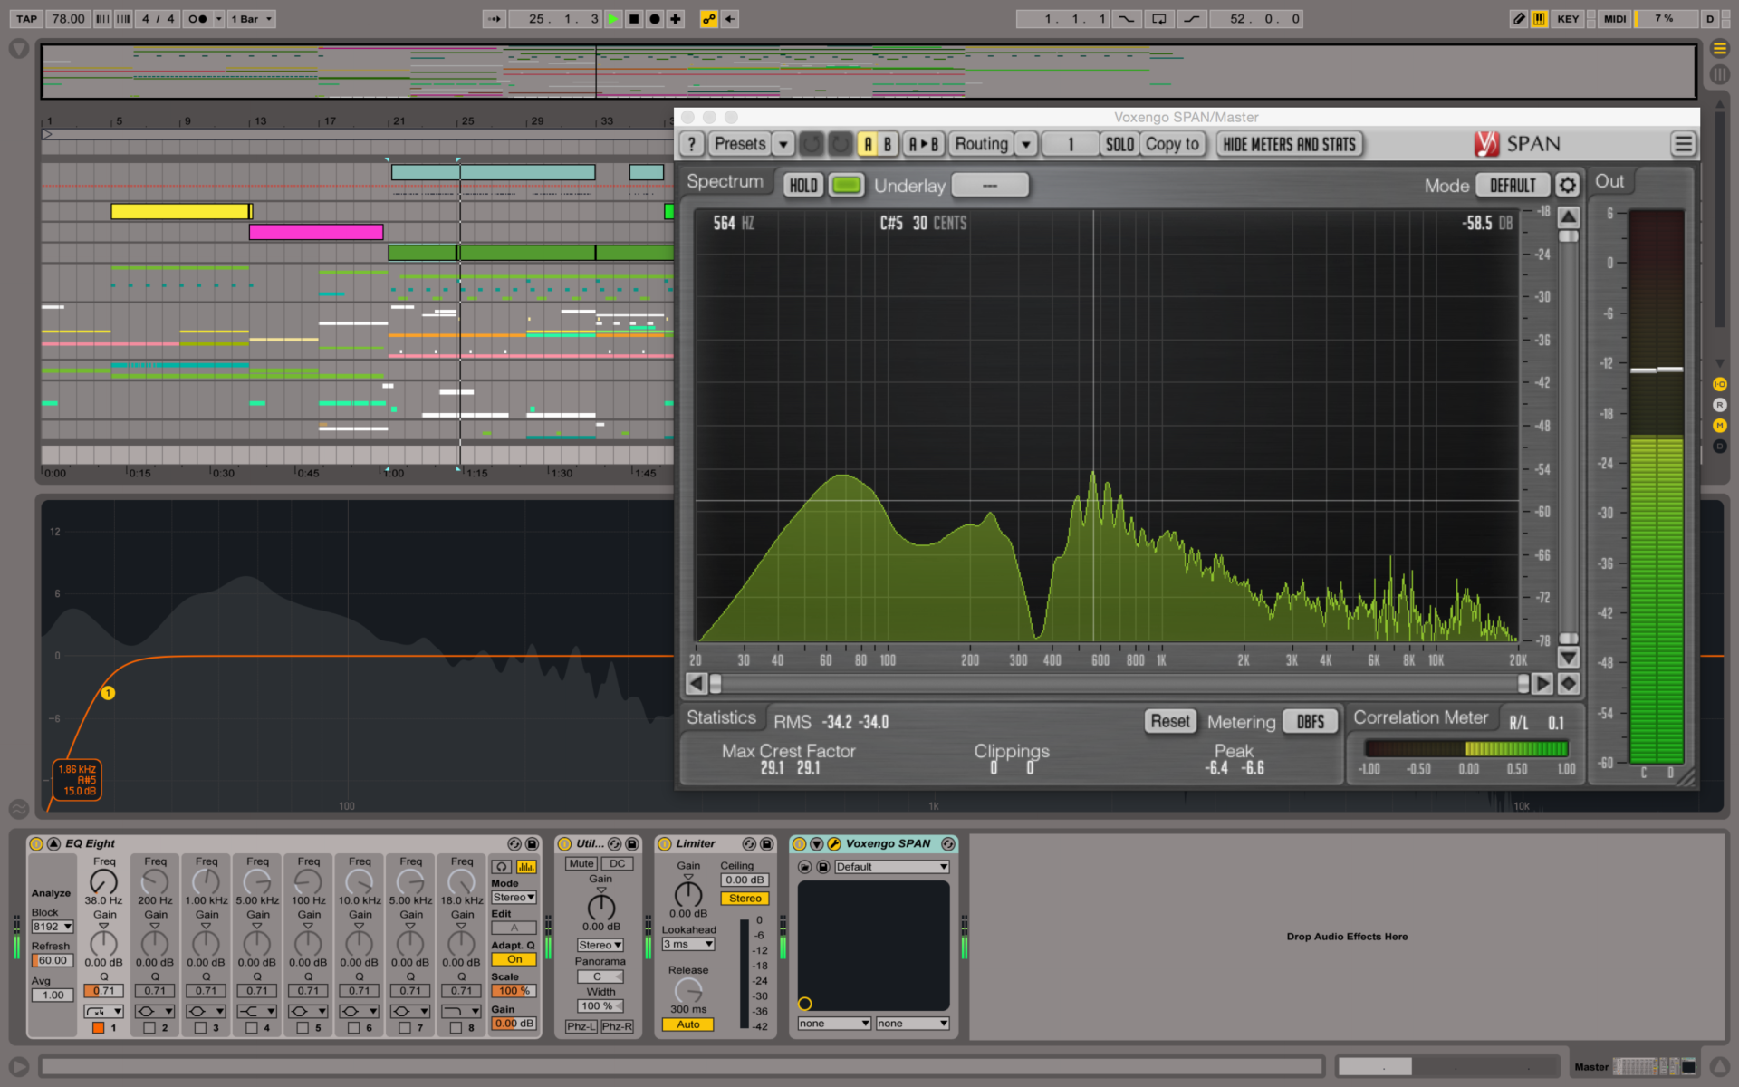Image resolution: width=1739 pixels, height=1087 pixels.
Task: Click the SPAN horizontal frequency scrollbar
Action: pyautogui.click(x=1119, y=683)
